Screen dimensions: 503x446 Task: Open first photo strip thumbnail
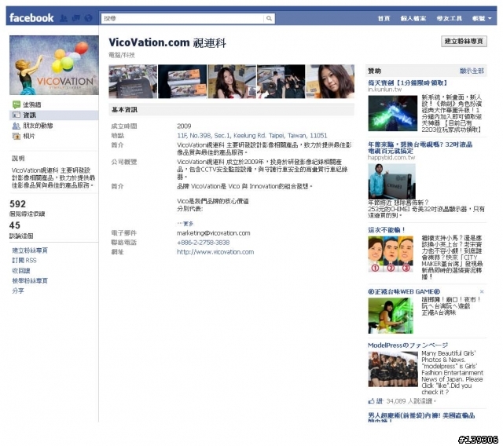133,82
